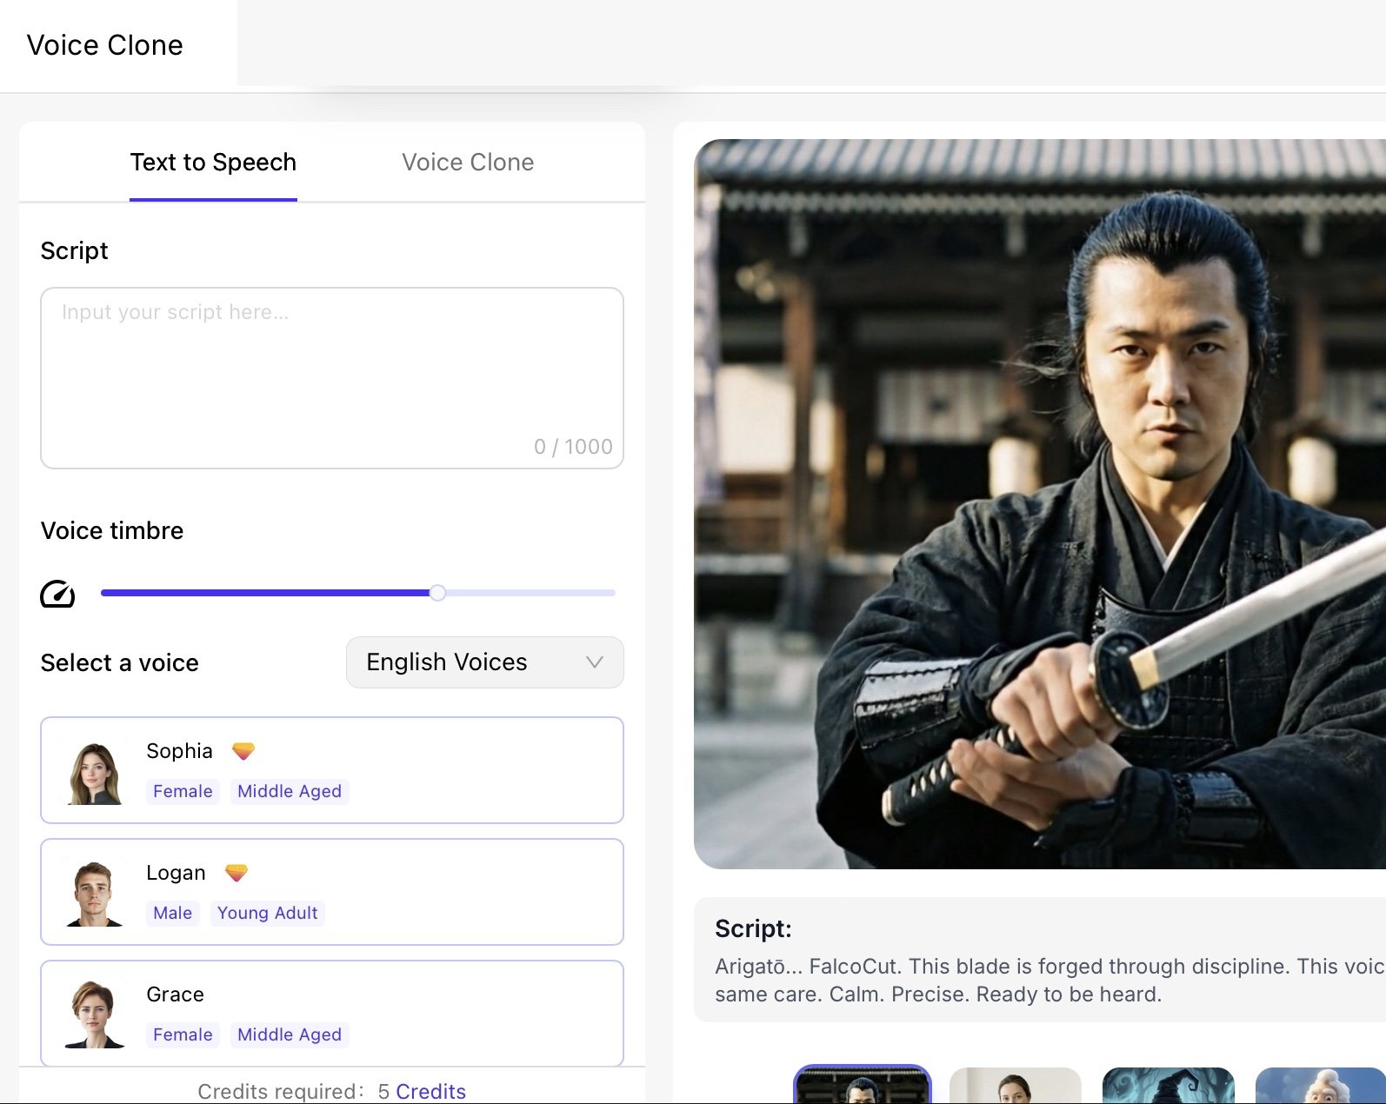The height and width of the screenshot is (1104, 1386).
Task: Open the Credits link
Action: click(430, 1091)
